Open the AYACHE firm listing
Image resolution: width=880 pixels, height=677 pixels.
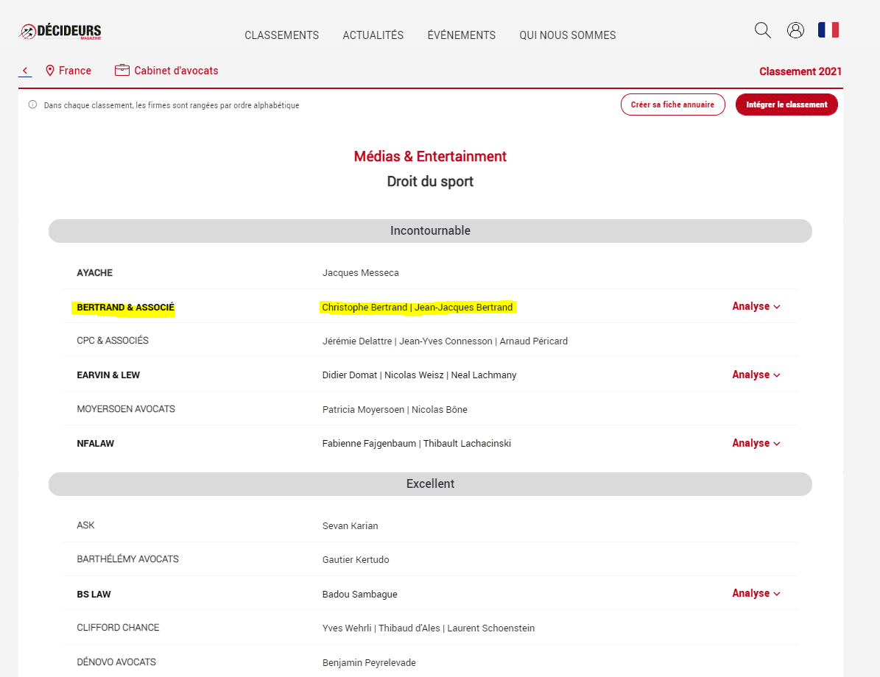pyautogui.click(x=95, y=273)
